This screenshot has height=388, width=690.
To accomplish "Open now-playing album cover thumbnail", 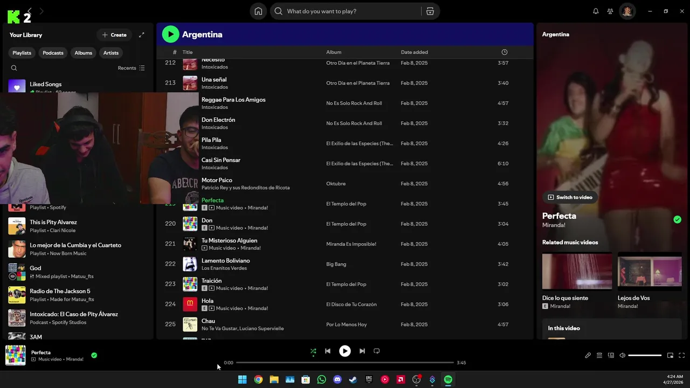I will (16, 356).
